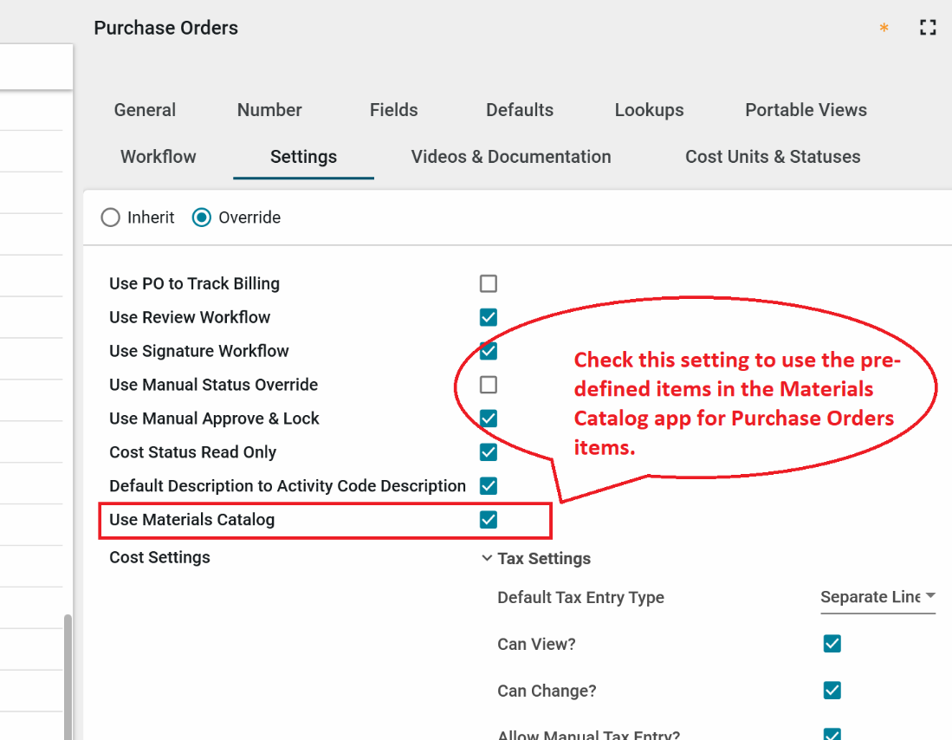The image size is (952, 740).
Task: Select the Override radio button
Action: point(202,217)
